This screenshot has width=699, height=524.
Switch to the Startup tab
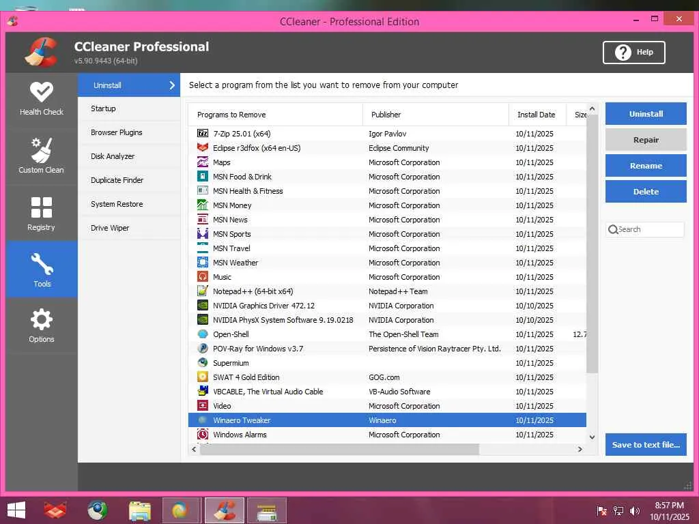[129, 108]
